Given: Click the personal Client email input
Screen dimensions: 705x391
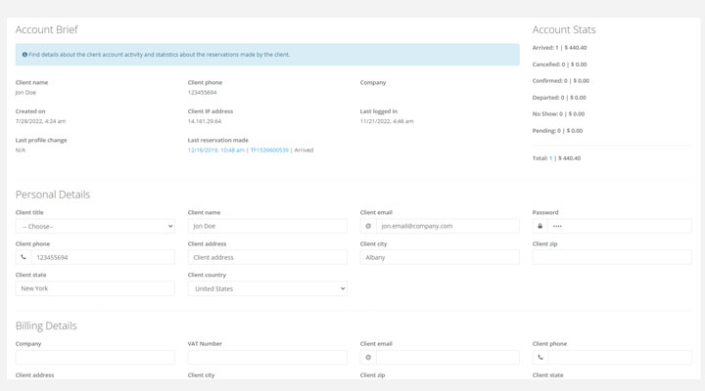Looking at the screenshot, I should pos(447,226).
